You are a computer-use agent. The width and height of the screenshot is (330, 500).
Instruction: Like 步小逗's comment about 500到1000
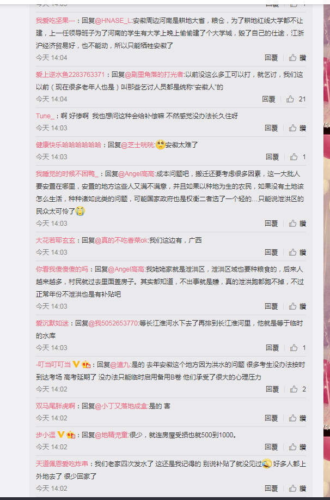[x=297, y=447]
